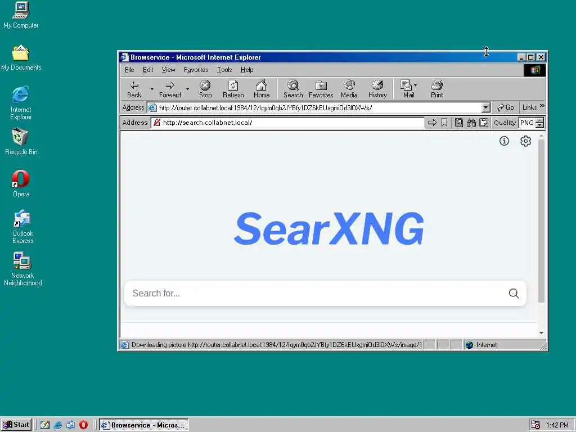576x432 pixels.
Task: Expand the Forward button history arrow
Action: click(187, 89)
